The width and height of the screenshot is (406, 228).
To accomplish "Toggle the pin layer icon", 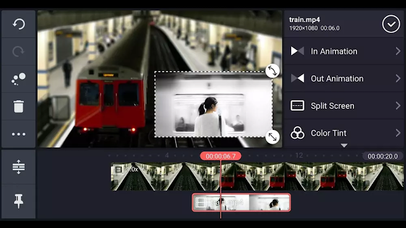I will pyautogui.click(x=18, y=201).
